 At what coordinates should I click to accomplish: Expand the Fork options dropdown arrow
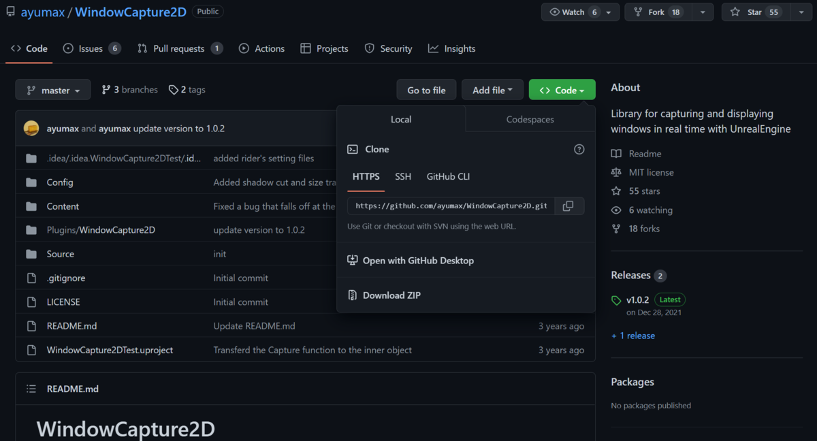click(x=703, y=12)
